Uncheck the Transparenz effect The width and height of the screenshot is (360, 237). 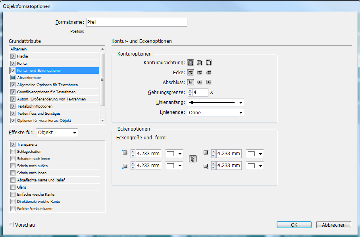[x=13, y=144]
